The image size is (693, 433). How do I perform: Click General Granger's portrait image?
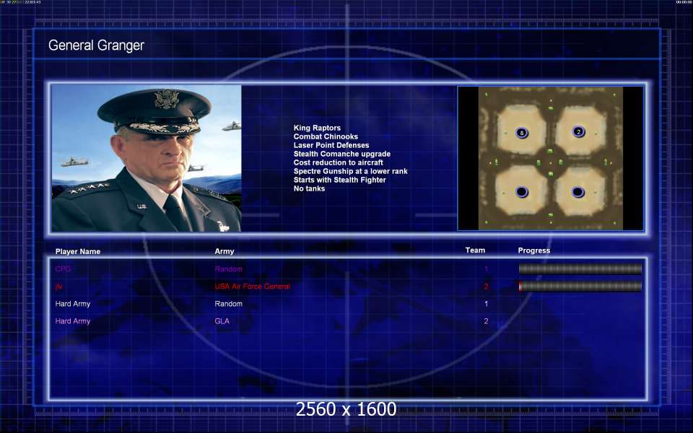pyautogui.click(x=147, y=158)
